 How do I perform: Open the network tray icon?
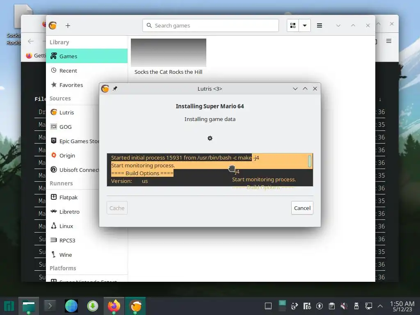369,306
